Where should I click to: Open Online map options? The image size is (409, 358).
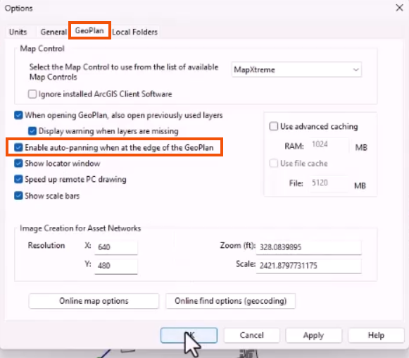click(x=94, y=301)
